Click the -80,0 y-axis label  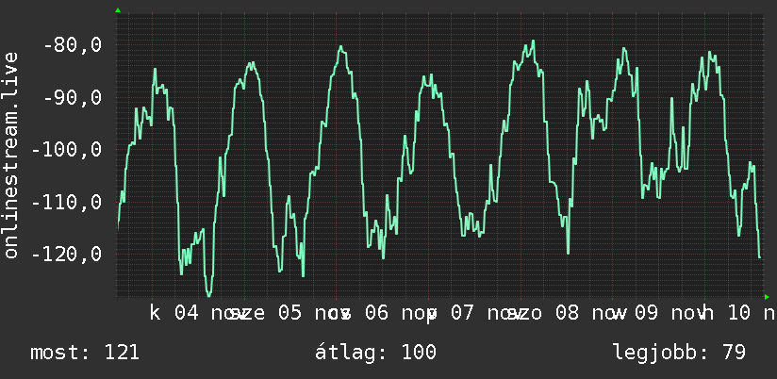click(x=73, y=45)
